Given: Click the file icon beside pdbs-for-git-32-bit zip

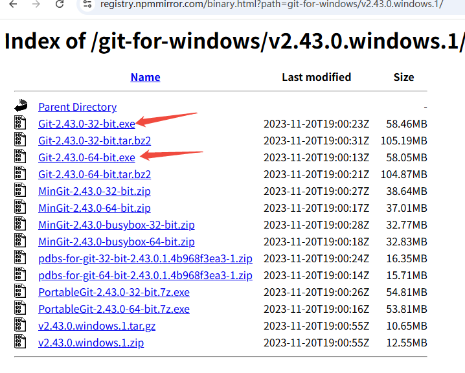Looking at the screenshot, I should [20, 258].
